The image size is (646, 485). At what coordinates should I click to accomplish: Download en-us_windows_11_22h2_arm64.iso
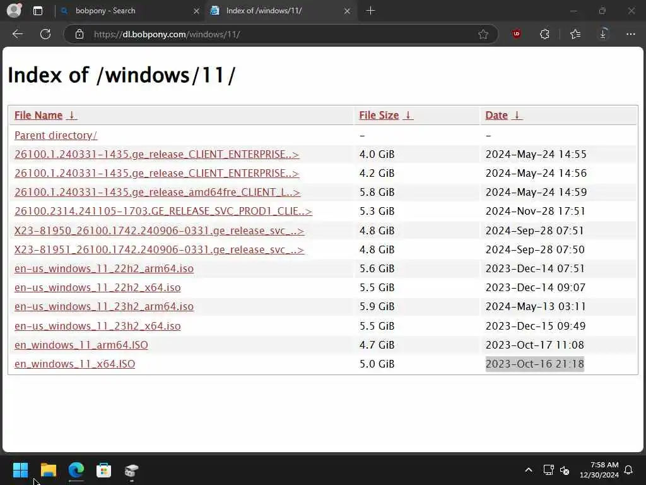pyautogui.click(x=104, y=268)
